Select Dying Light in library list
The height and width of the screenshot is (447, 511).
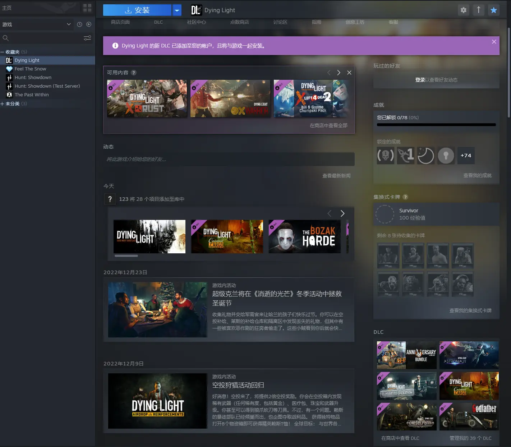tap(47, 60)
